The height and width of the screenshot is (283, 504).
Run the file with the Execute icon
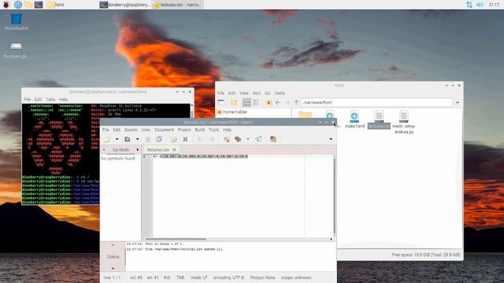click(x=258, y=139)
